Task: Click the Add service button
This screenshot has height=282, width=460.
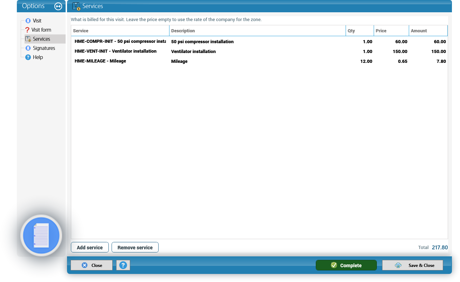Action: (90, 247)
